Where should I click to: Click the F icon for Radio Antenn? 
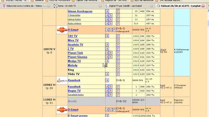(118, 24)
